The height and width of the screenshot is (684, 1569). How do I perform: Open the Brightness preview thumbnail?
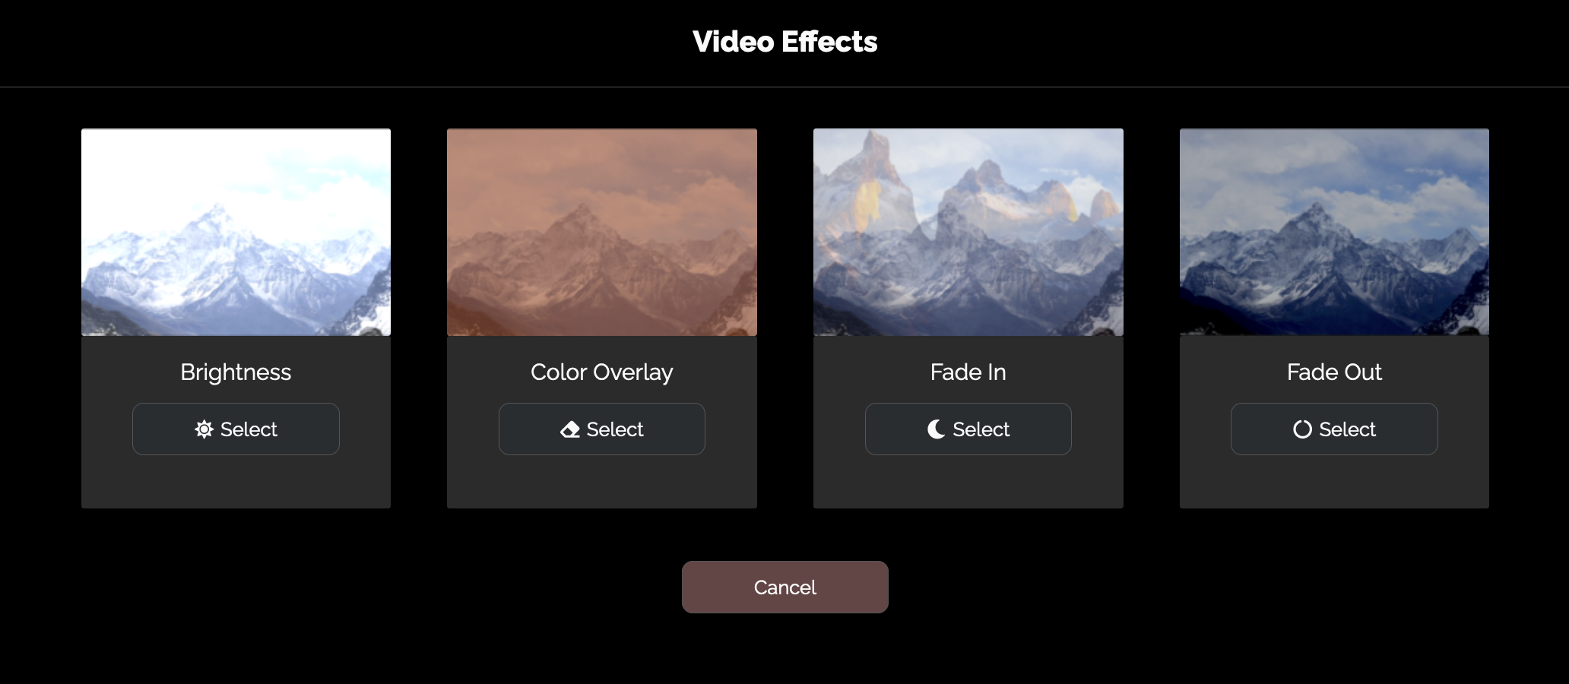pyautogui.click(x=236, y=232)
